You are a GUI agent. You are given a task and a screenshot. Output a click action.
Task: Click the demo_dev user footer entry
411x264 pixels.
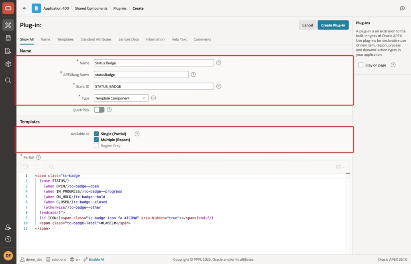pos(31,259)
